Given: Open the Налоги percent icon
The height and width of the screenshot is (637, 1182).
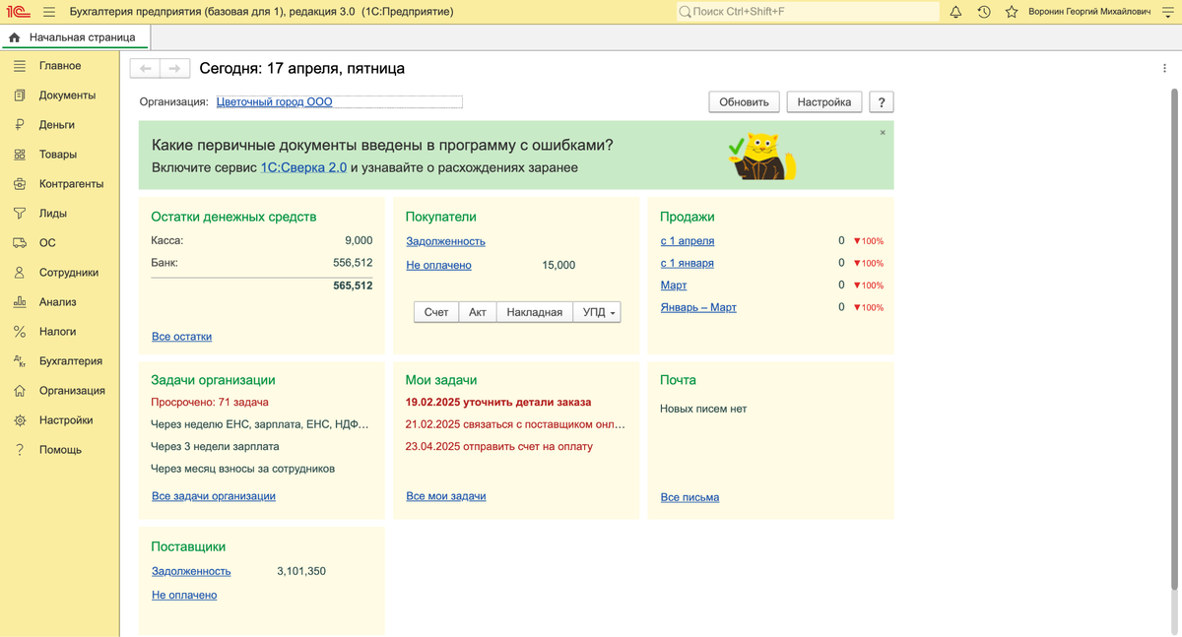Looking at the screenshot, I should pyautogui.click(x=19, y=332).
